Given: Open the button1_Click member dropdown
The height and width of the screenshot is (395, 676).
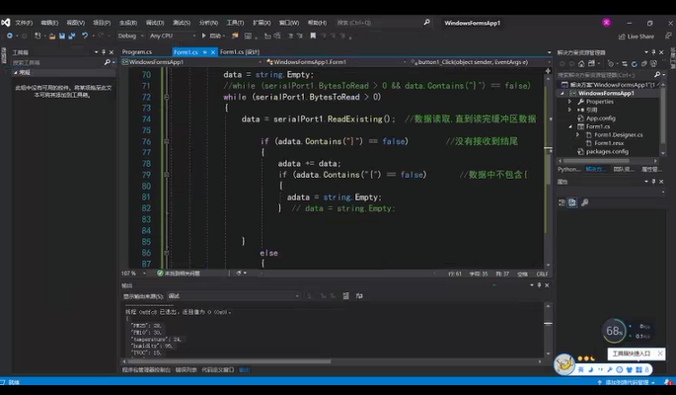Looking at the screenshot, I should point(480,62).
